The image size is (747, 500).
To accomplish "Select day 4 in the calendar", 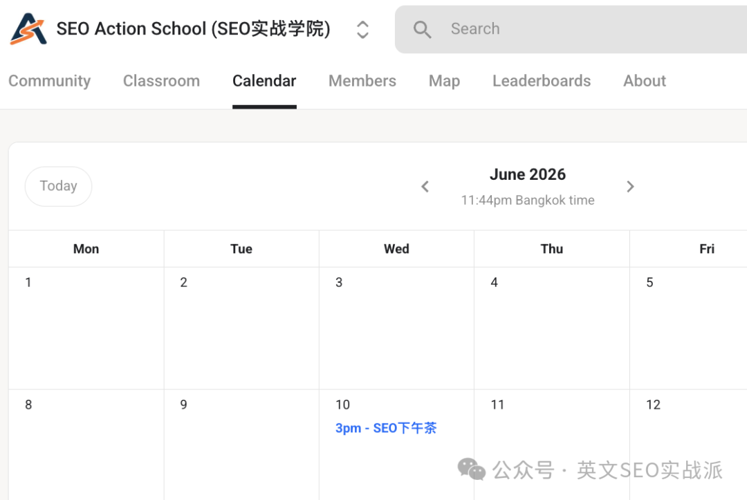I will pos(494,282).
